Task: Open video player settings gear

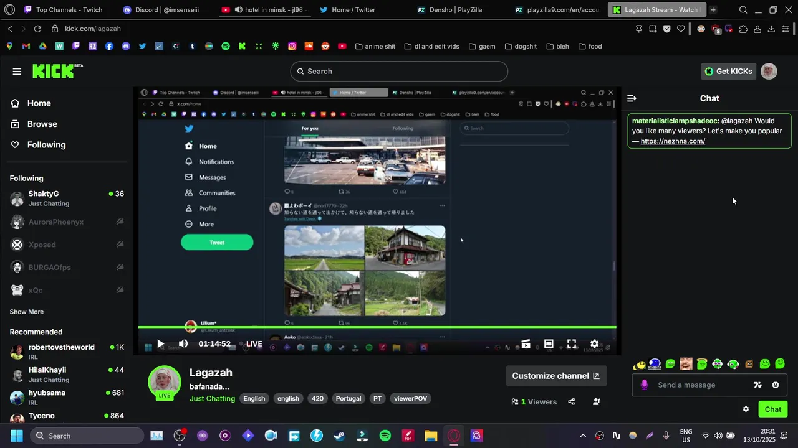Action: (x=595, y=343)
